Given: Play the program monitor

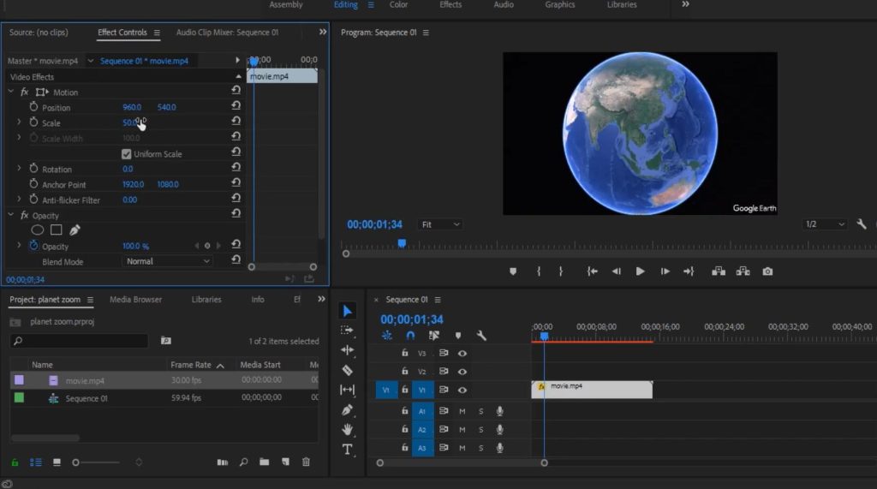Looking at the screenshot, I should (640, 271).
